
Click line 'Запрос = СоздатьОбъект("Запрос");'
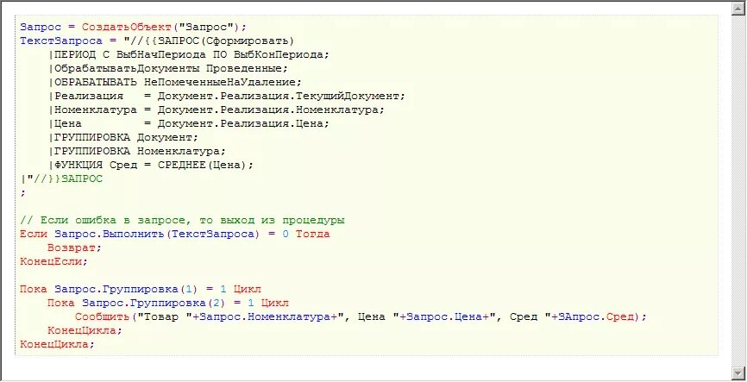pyautogui.click(x=134, y=27)
